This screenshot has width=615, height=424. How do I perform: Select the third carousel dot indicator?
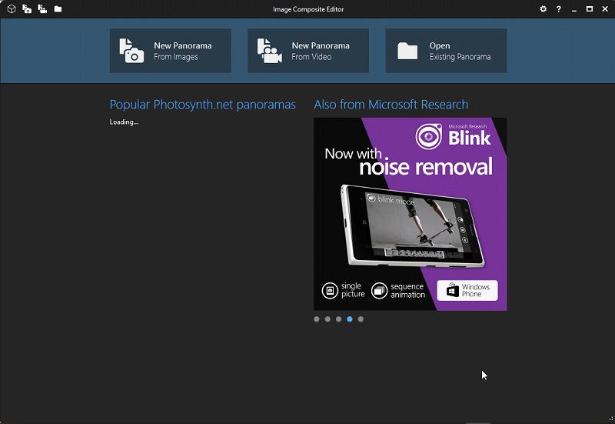tap(338, 319)
